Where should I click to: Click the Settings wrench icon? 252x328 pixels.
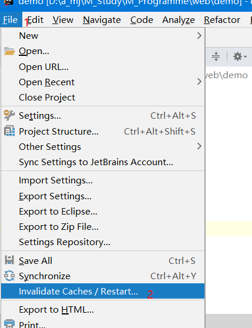(9, 115)
